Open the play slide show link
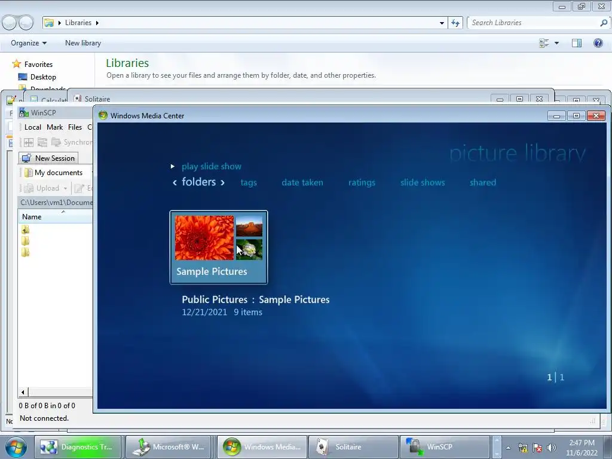The image size is (612, 459). pos(211,167)
